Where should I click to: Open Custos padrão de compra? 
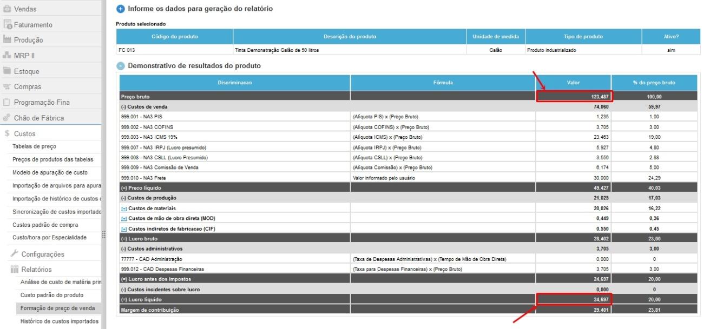45,224
